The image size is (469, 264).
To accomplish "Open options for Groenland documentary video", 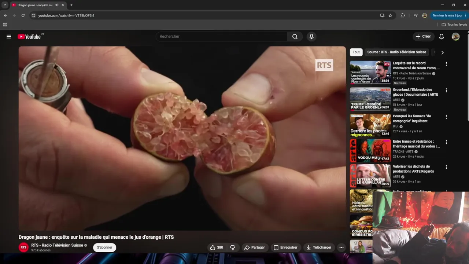I will 446,90.
